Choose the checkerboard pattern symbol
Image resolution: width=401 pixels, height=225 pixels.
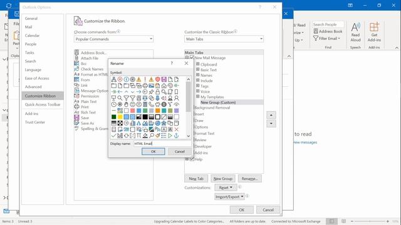(x=120, y=123)
